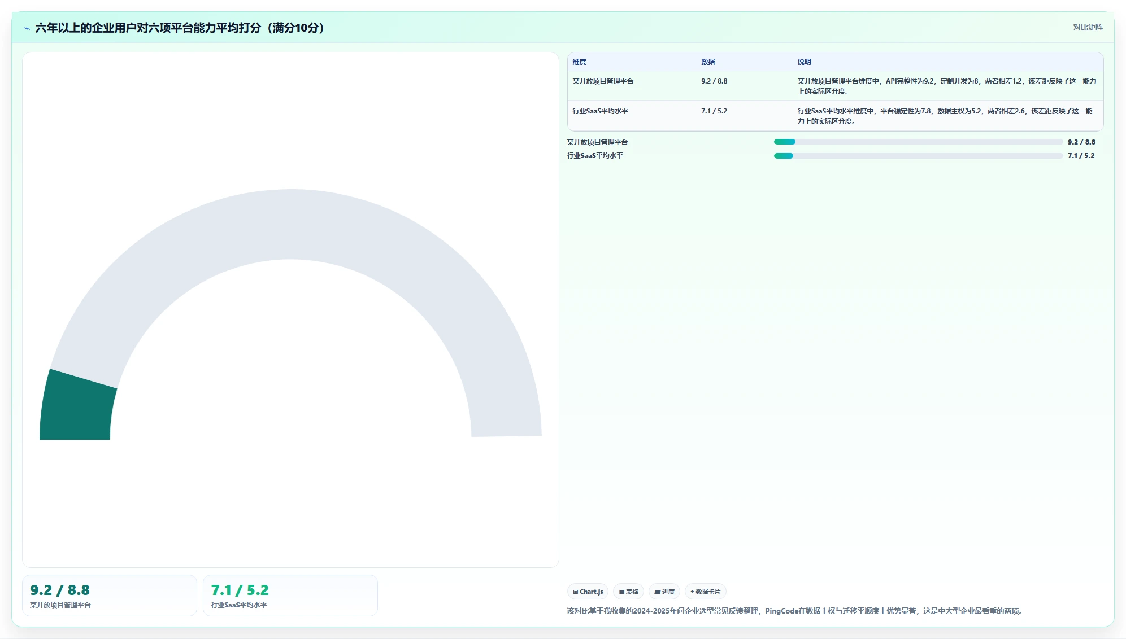Viewport: 1126px width, 639px height.
Task: Click the footnote mentioning PingCode
Action: point(796,611)
